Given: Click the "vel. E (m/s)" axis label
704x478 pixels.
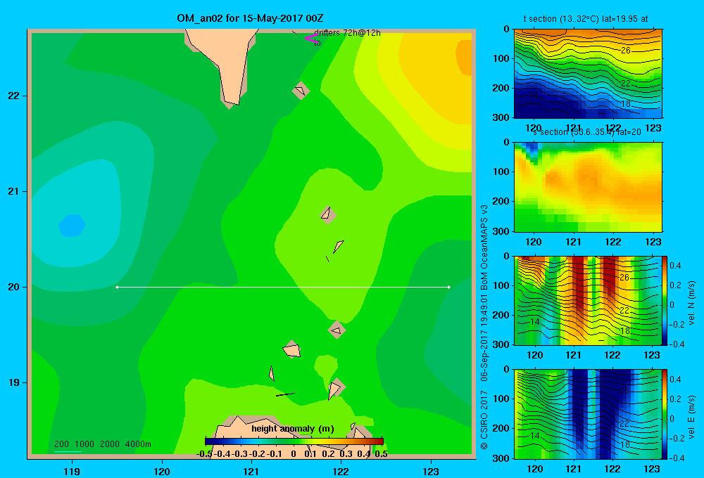Looking at the screenshot, I should click(691, 417).
